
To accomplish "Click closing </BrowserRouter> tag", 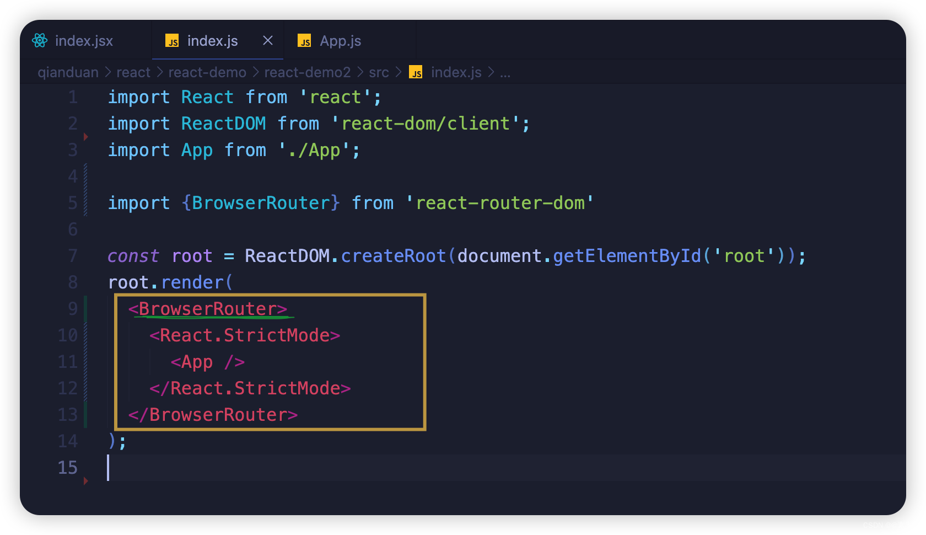I will coord(213,415).
